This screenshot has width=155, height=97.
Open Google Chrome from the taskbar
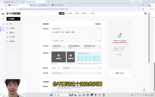point(96,95)
